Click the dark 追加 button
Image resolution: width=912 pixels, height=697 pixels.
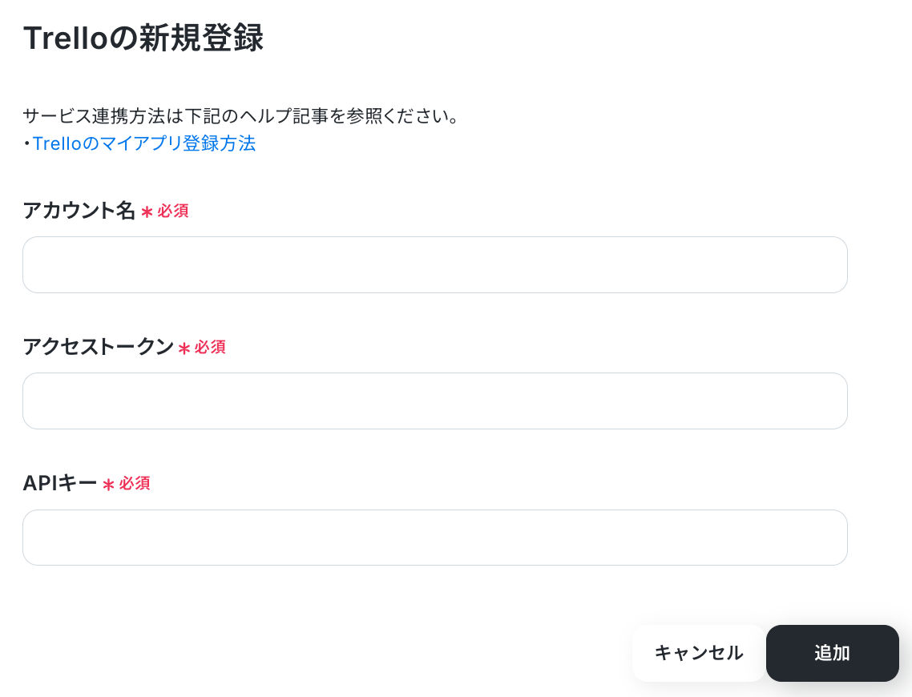pyautogui.click(x=833, y=653)
